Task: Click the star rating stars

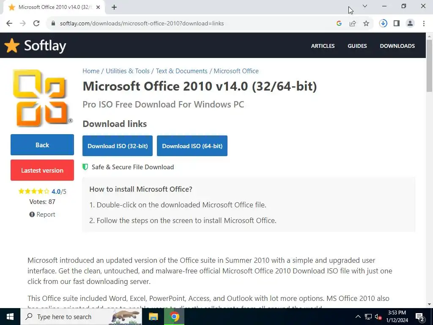Action: tap(34, 191)
